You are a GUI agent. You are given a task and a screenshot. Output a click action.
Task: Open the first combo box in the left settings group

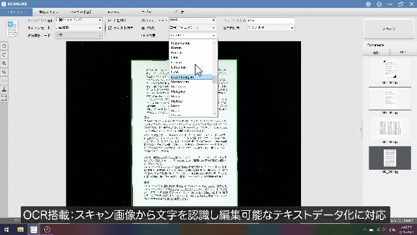point(79,20)
